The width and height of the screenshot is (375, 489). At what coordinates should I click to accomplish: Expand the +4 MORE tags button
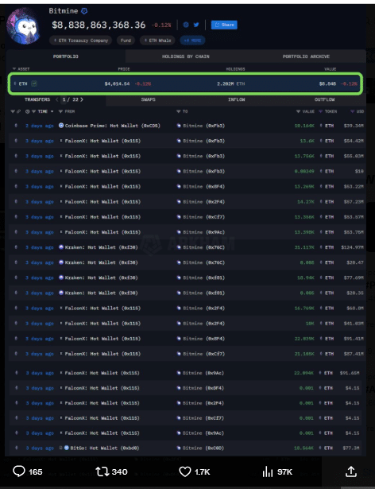192,41
